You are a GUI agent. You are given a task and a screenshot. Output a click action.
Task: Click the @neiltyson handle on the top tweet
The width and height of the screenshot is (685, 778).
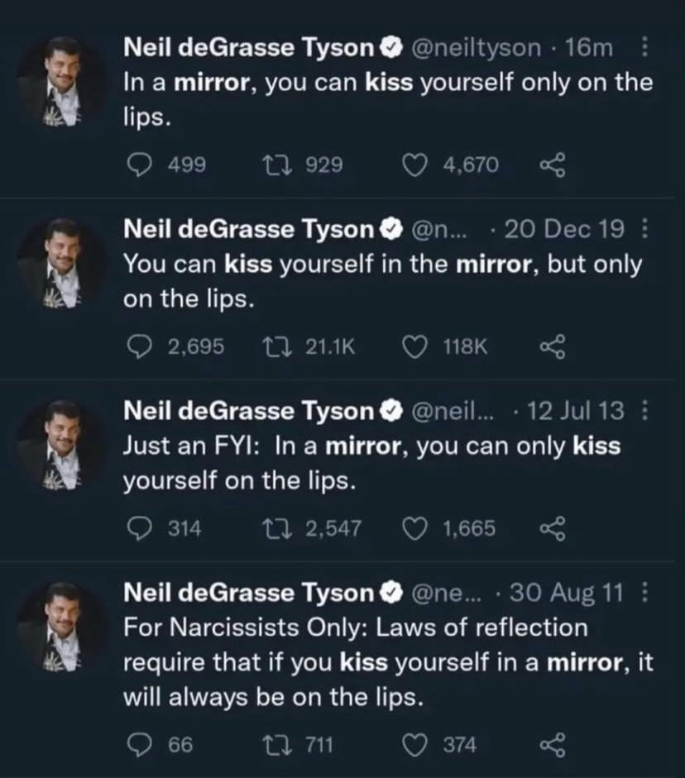(476, 49)
